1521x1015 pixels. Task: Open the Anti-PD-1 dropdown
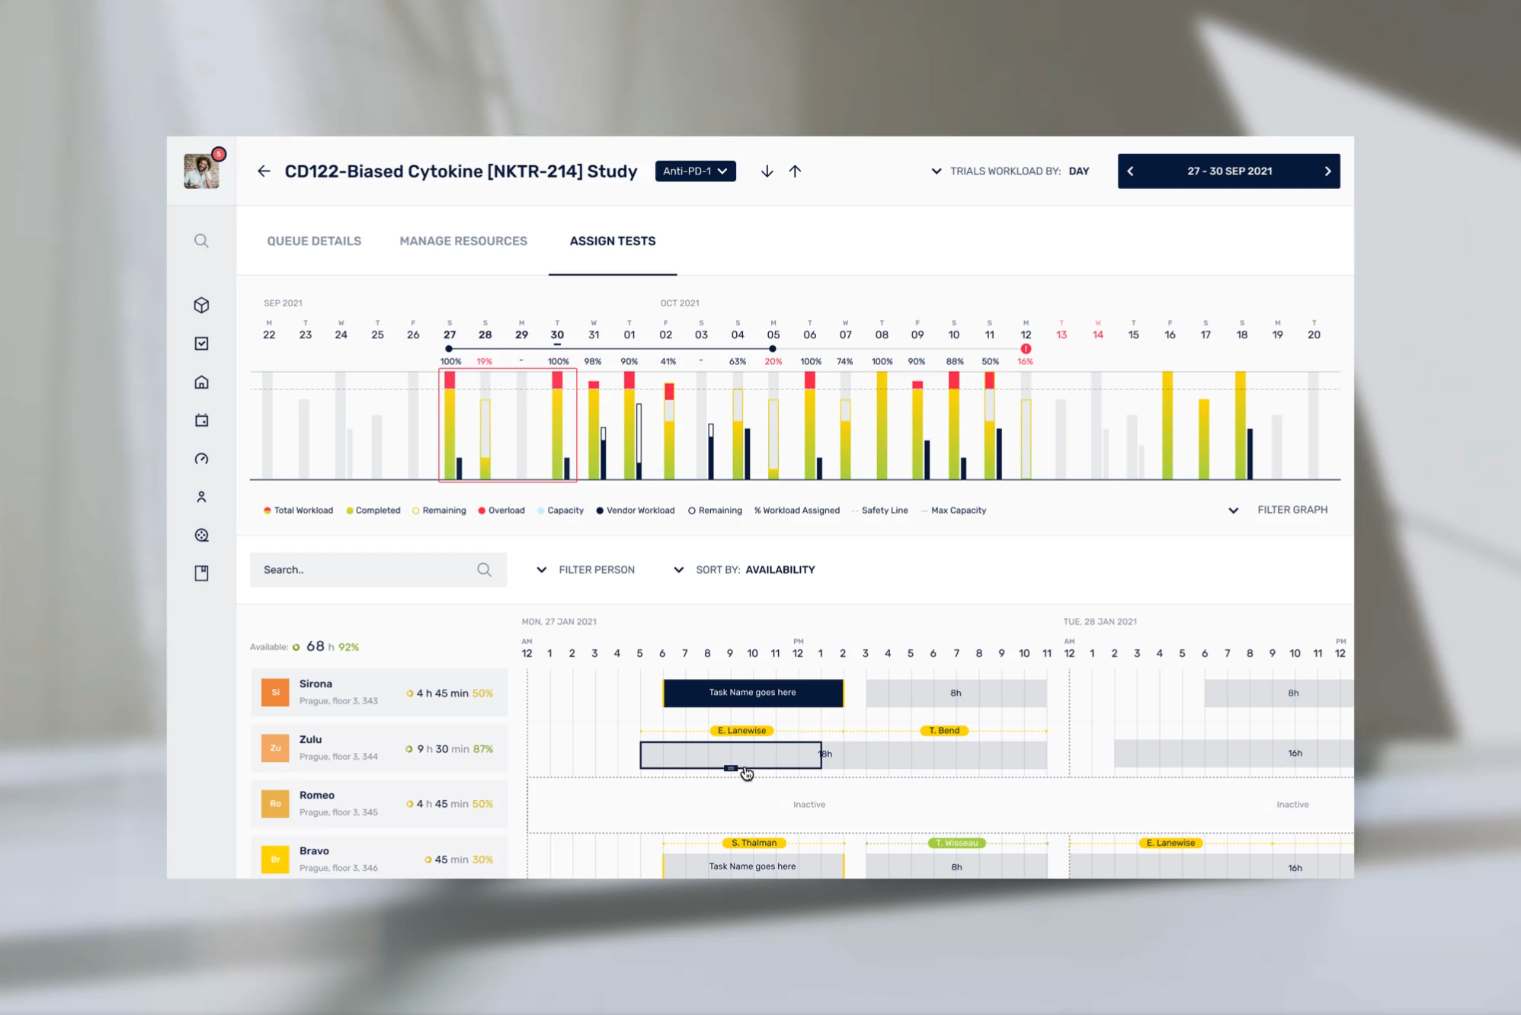coord(695,171)
